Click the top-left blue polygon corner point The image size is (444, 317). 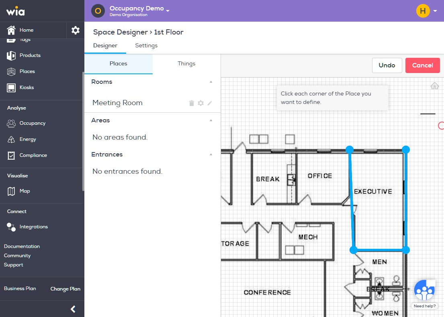click(x=350, y=150)
